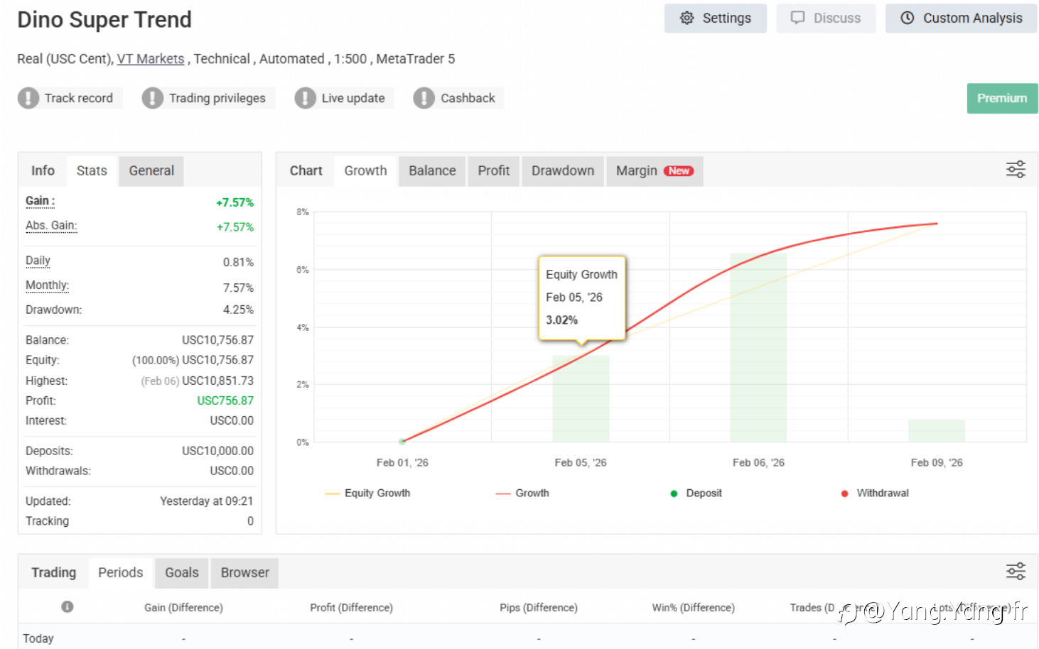
Task: Click the Cashback exclamation icon
Action: click(x=424, y=98)
